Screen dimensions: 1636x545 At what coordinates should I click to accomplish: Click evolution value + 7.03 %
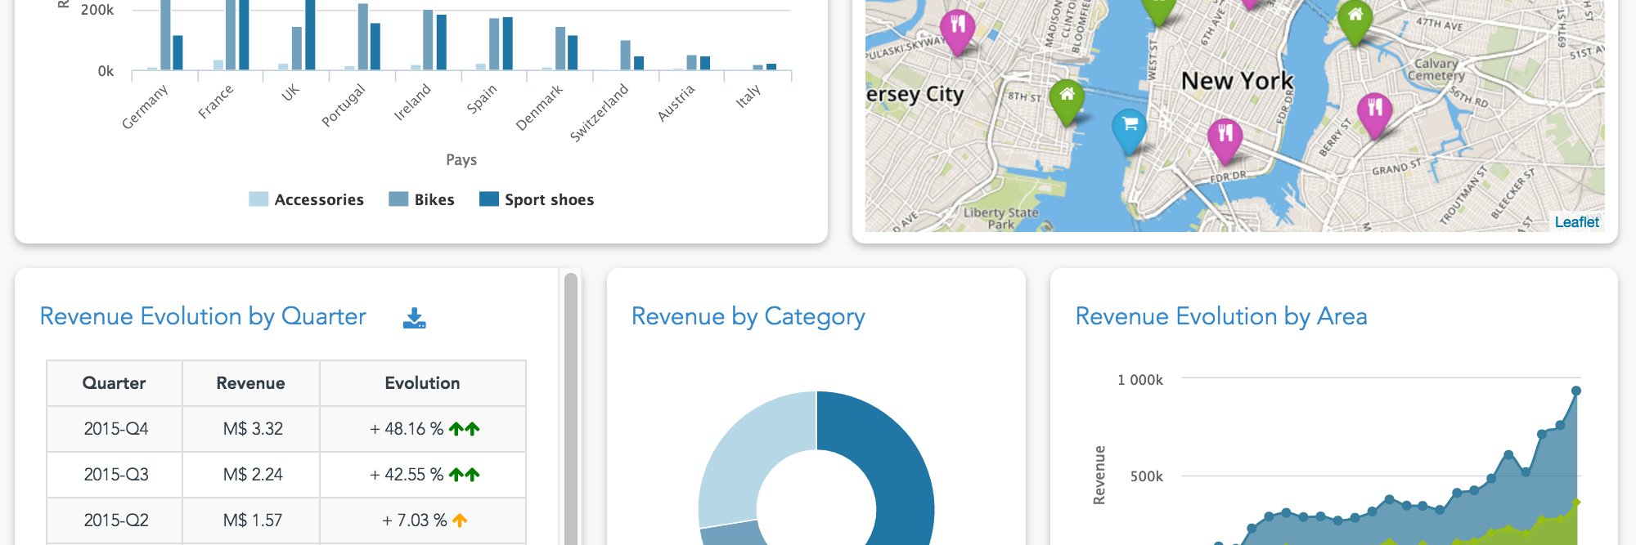[415, 520]
